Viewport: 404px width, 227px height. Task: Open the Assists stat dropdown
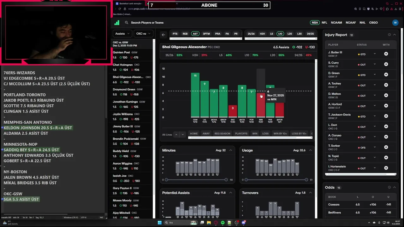[x=122, y=34]
